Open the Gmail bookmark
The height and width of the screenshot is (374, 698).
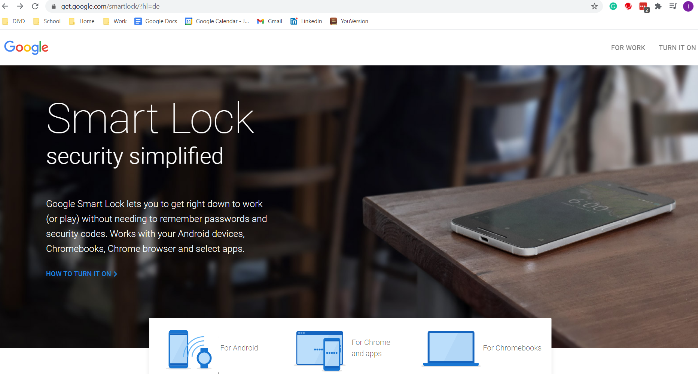(x=269, y=21)
